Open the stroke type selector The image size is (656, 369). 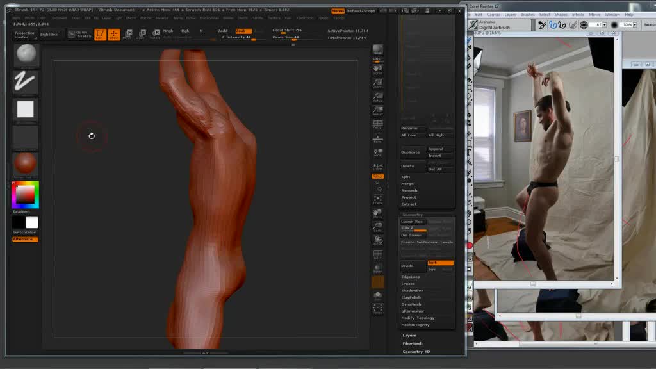click(x=26, y=81)
